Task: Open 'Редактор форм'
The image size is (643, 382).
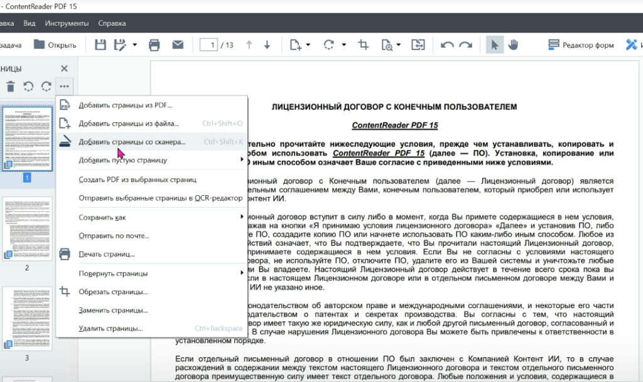Action: point(580,44)
